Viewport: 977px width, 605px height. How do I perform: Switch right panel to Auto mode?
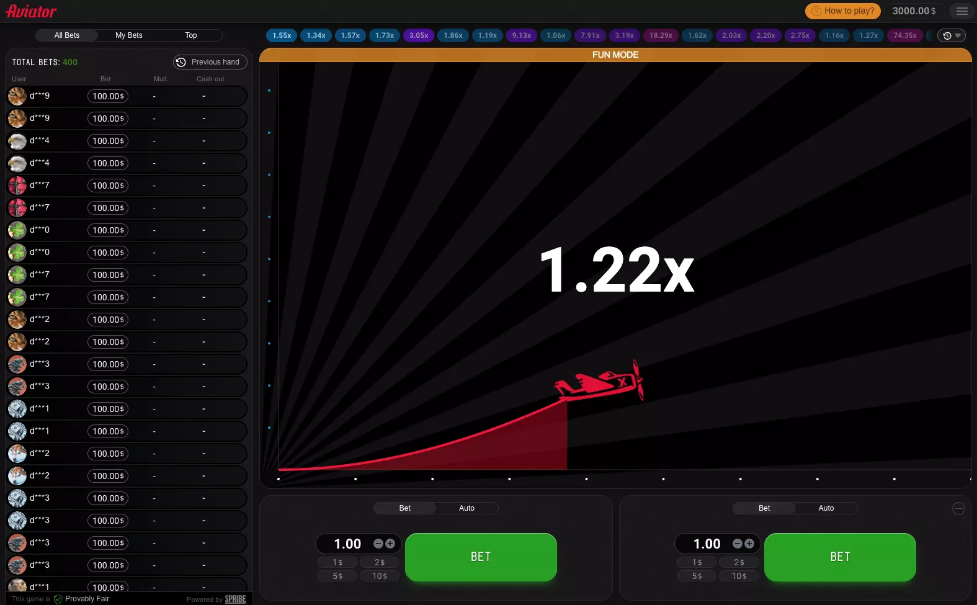click(x=826, y=508)
